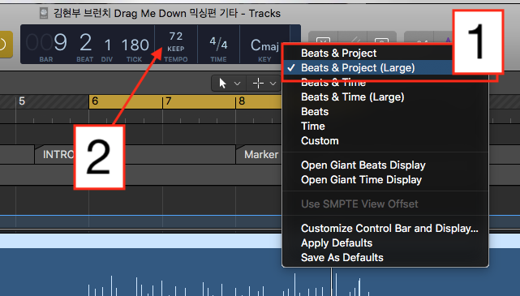Click the Use SMPTE View Offset item
Screen dimensions: 520x296
(x=385, y=204)
